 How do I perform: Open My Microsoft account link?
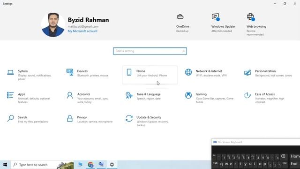pos(82,31)
